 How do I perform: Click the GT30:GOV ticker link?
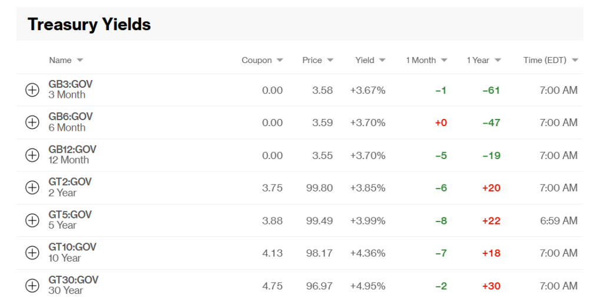74,280
